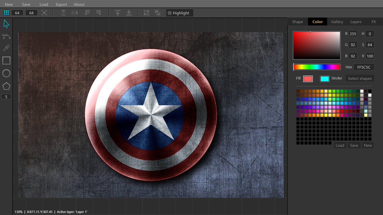Image resolution: width=383 pixels, height=215 pixels.
Task: Click the B value field
Action: (x=353, y=56)
